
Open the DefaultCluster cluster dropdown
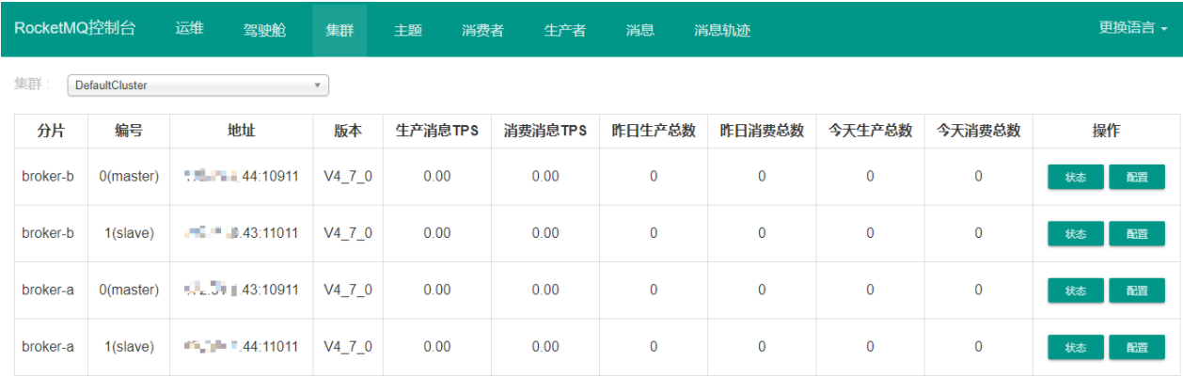click(x=197, y=86)
